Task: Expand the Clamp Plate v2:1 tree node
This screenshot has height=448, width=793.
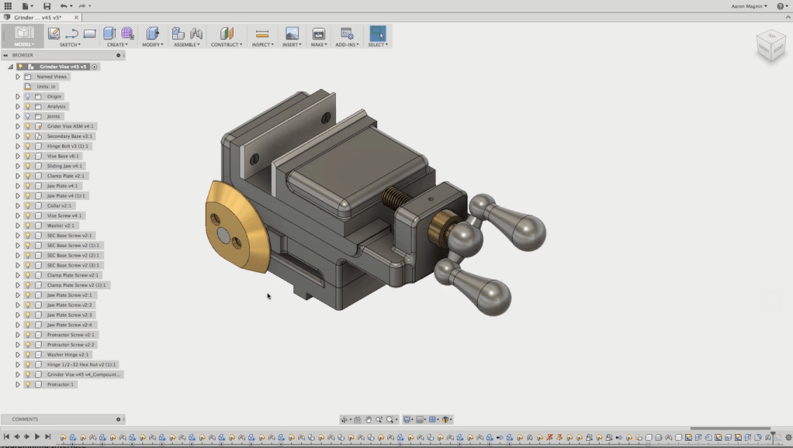Action: point(18,176)
